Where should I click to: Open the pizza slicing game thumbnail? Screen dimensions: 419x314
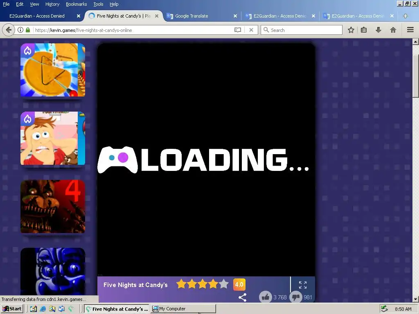coord(53,70)
